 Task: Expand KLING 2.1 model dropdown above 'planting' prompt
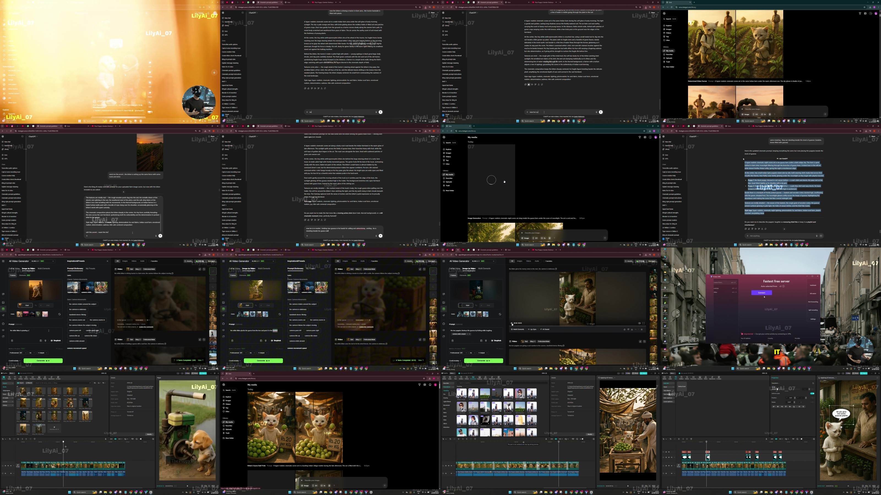click(43, 261)
